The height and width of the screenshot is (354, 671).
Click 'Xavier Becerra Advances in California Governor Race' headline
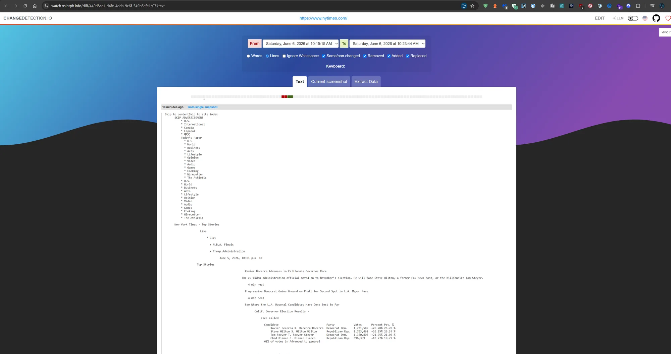(x=286, y=271)
